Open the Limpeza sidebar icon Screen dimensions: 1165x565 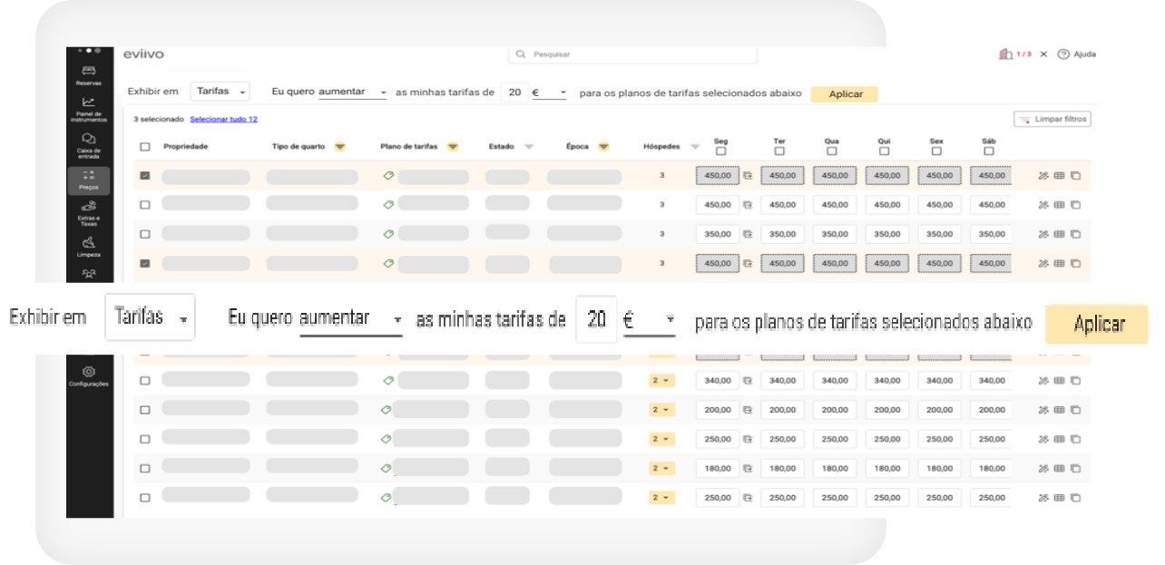point(88,246)
